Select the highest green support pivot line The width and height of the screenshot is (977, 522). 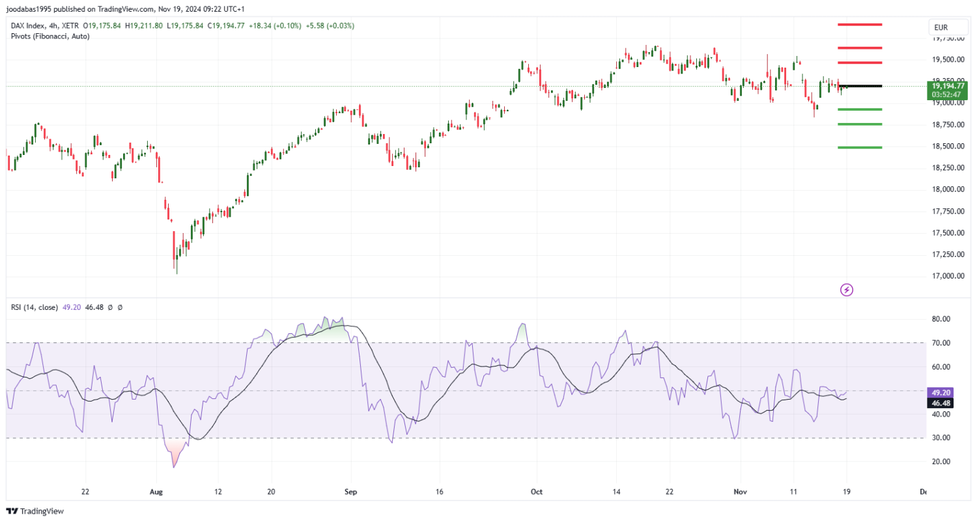(860, 109)
